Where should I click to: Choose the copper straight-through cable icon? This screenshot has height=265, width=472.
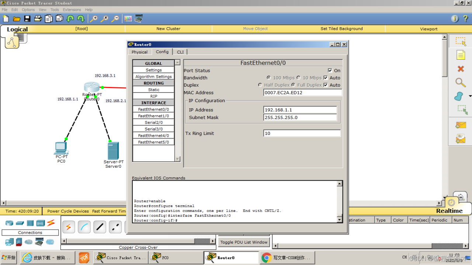coord(100,227)
